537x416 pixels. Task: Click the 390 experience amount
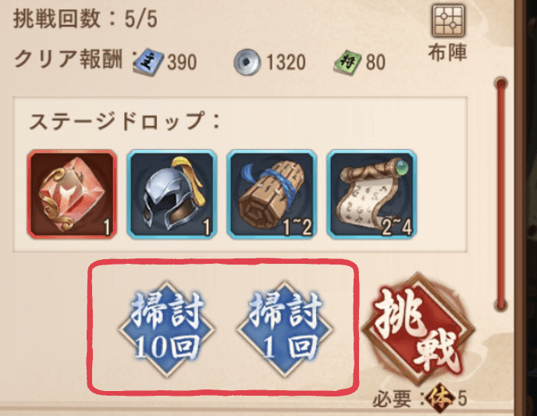[x=182, y=62]
